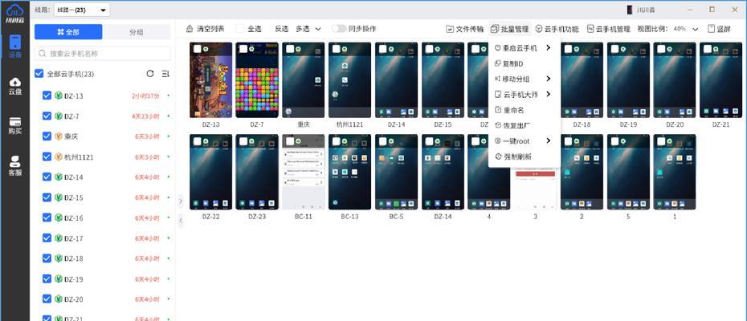
Task: Open the 客服 customer service section
Action: click(x=14, y=166)
